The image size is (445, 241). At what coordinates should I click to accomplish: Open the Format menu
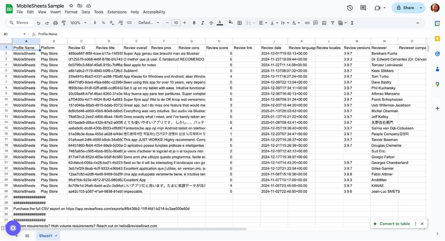pos(71,12)
